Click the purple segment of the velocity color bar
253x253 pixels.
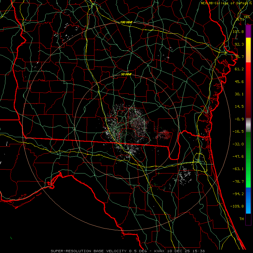click(x=248, y=31)
